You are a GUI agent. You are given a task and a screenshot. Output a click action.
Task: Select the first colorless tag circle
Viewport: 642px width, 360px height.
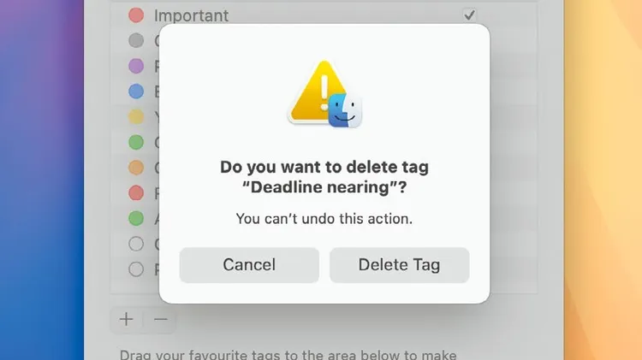click(x=136, y=244)
